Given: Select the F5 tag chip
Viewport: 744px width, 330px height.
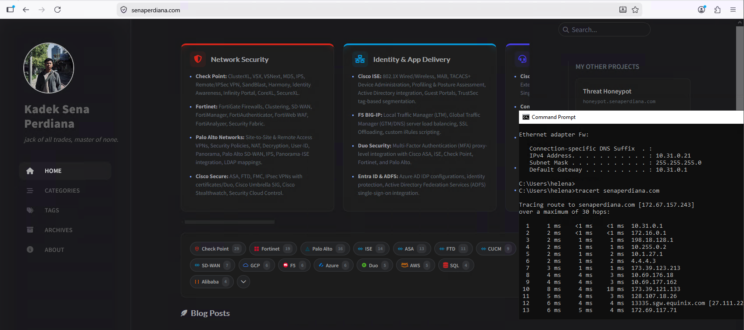Looking at the screenshot, I should pos(294,265).
